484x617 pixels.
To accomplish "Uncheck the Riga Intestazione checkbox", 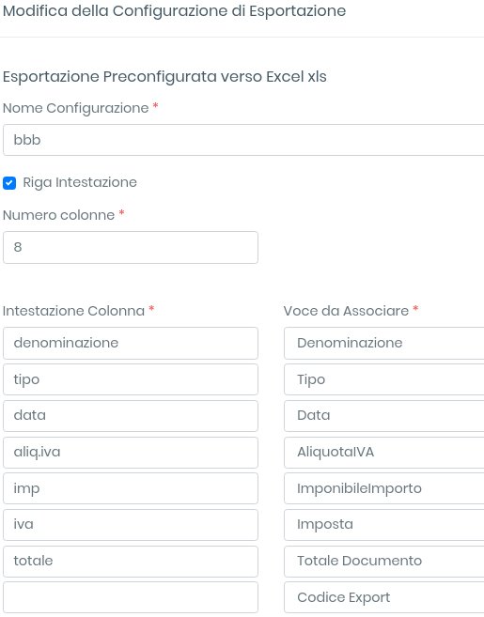I will (x=9, y=183).
